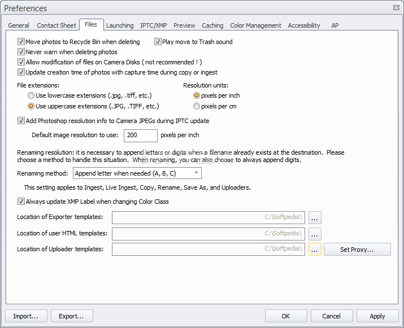Image resolution: width=404 pixels, height=328 pixels.
Task: Toggle Always update XMP Label checkbox
Action: click(21, 202)
